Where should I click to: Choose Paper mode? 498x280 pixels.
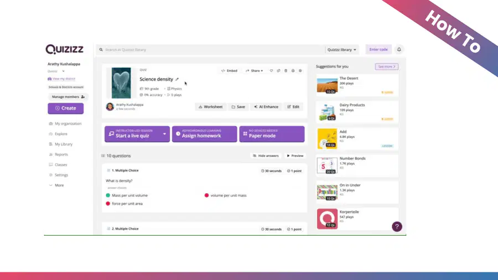click(x=272, y=134)
